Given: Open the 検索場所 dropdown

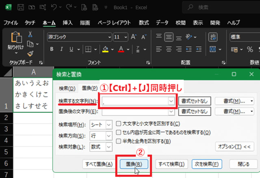Looking at the screenshot, I should (109, 124).
